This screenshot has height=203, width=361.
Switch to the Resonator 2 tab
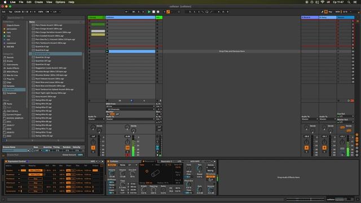[166, 162]
